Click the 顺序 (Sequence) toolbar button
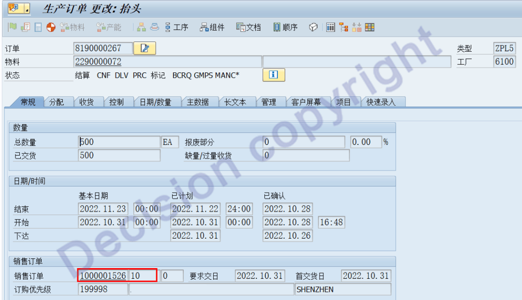Screen dimensions: 522x300 pos(285,28)
